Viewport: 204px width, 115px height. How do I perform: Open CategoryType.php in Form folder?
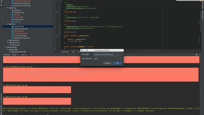pos(21,29)
